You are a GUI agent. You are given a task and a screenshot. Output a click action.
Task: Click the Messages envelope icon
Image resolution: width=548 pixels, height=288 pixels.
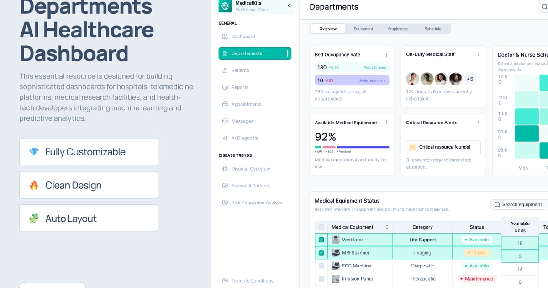tap(225, 121)
